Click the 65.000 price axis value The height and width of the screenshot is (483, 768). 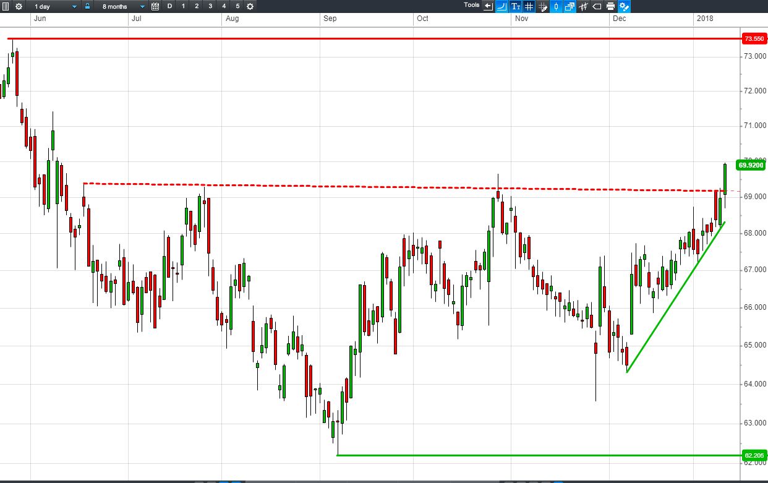[x=754, y=345]
